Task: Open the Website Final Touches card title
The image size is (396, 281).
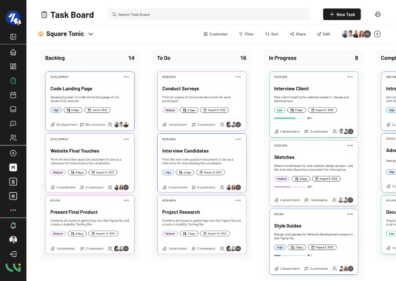Action: (x=75, y=151)
